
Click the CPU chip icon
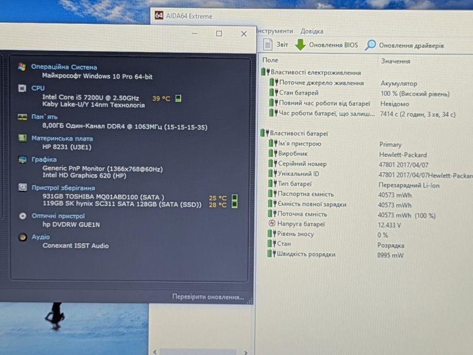tap(22, 88)
